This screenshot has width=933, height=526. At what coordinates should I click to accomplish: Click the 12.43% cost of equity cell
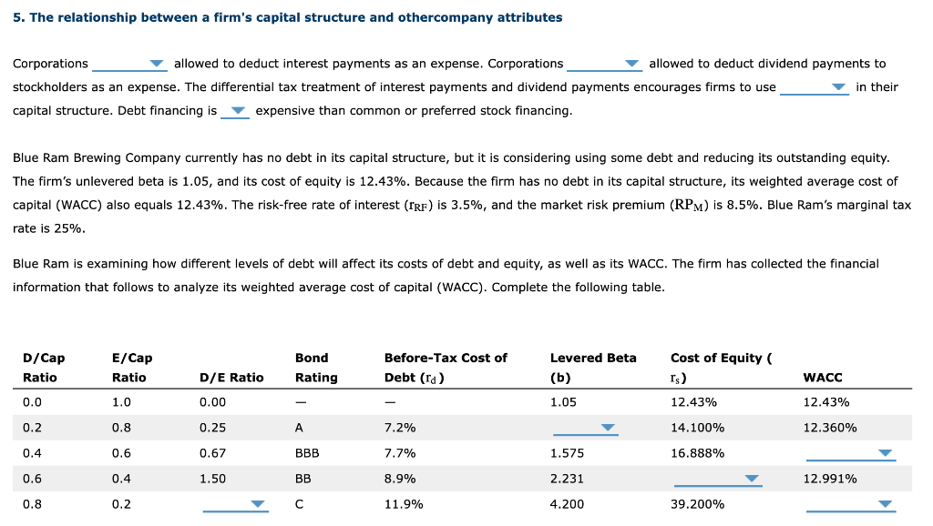pos(692,401)
